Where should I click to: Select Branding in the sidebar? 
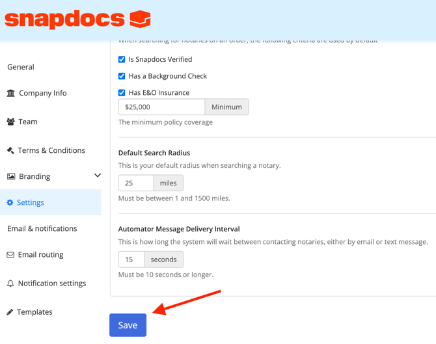(34, 176)
